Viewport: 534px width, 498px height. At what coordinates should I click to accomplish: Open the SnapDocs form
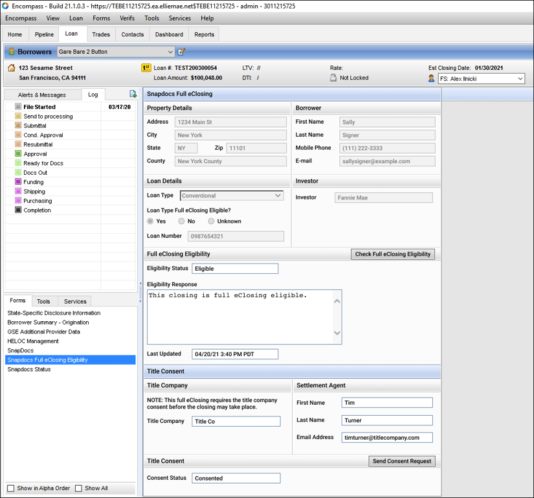[x=21, y=350]
